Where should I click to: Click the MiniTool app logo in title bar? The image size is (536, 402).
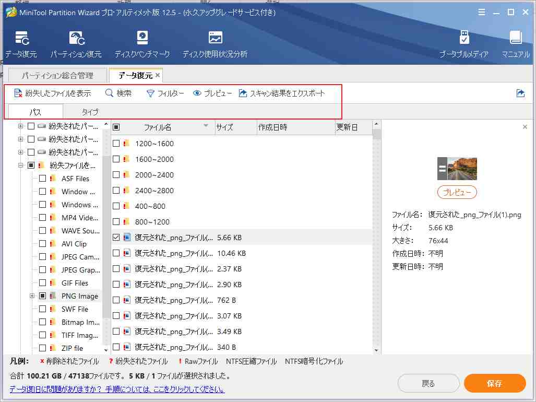click(x=11, y=13)
